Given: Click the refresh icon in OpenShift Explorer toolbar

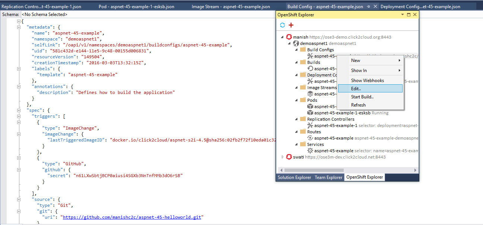Looking at the screenshot, I should [283, 25].
